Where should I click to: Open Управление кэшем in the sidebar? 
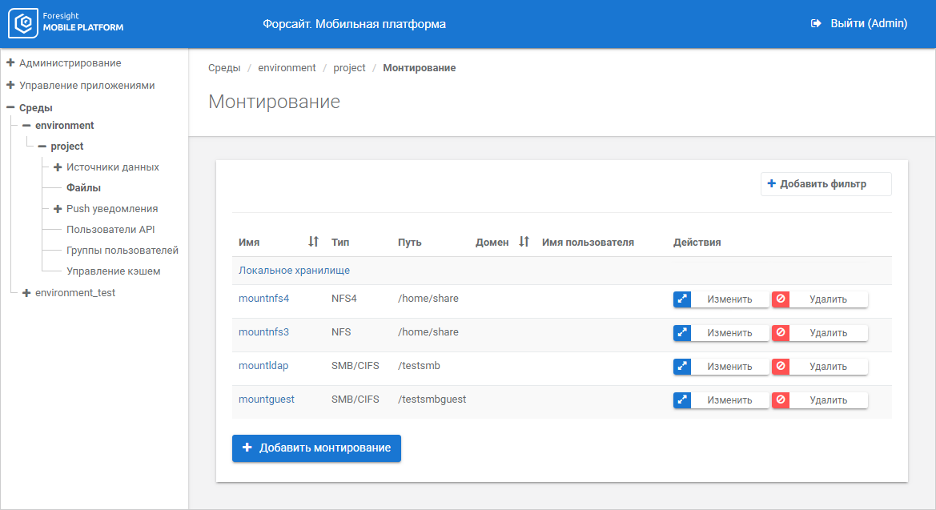tap(113, 271)
